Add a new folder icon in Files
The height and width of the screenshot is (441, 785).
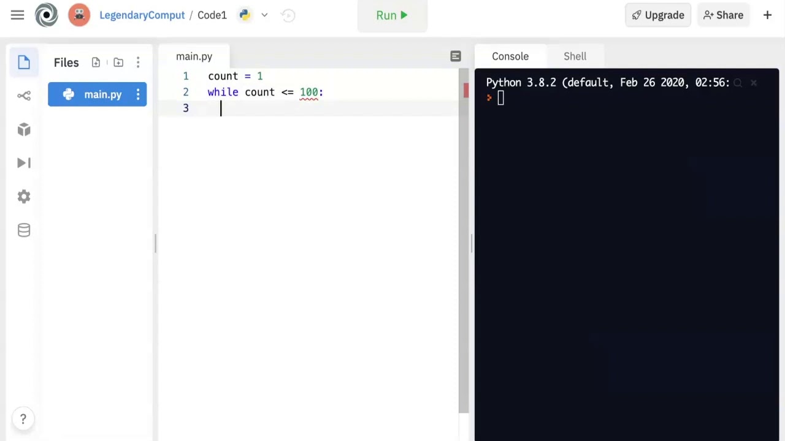(x=118, y=62)
